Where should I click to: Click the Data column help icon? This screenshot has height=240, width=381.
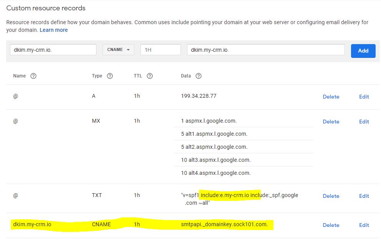(199, 76)
